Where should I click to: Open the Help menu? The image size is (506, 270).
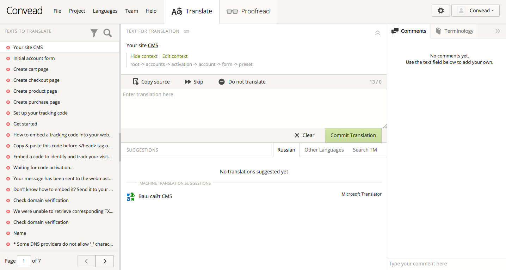coord(151,11)
